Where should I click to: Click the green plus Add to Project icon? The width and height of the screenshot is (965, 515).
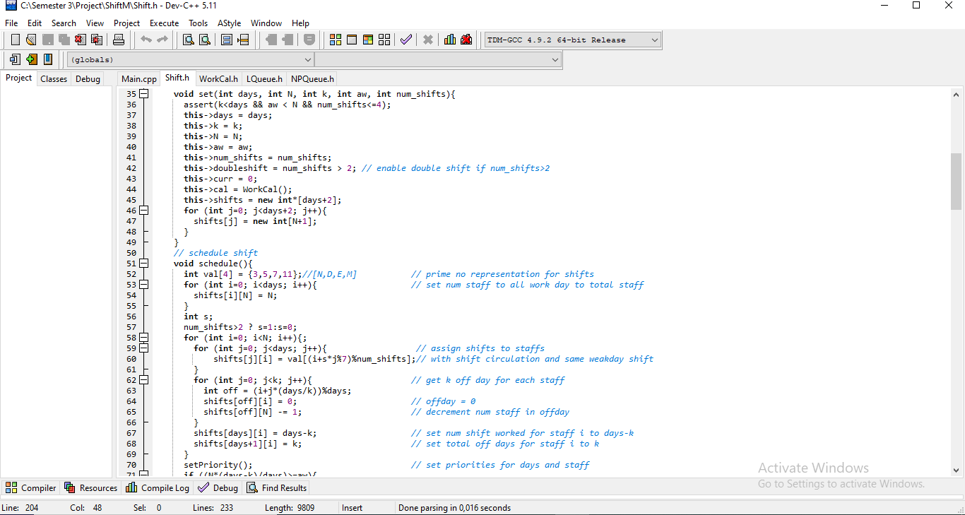click(31, 59)
